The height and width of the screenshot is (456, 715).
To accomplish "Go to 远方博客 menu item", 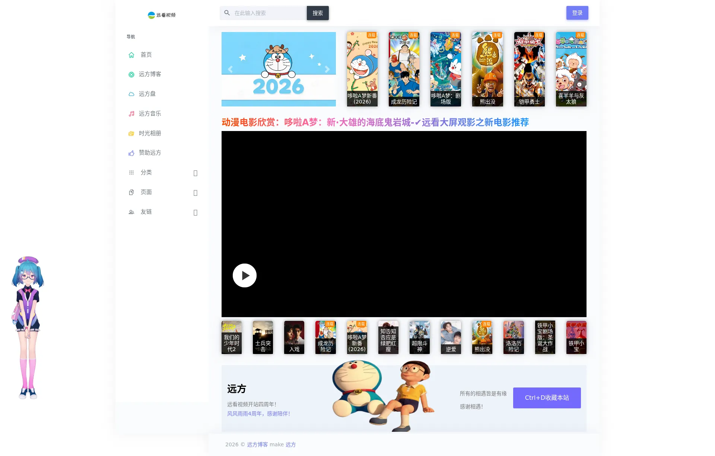I will click(x=162, y=74).
